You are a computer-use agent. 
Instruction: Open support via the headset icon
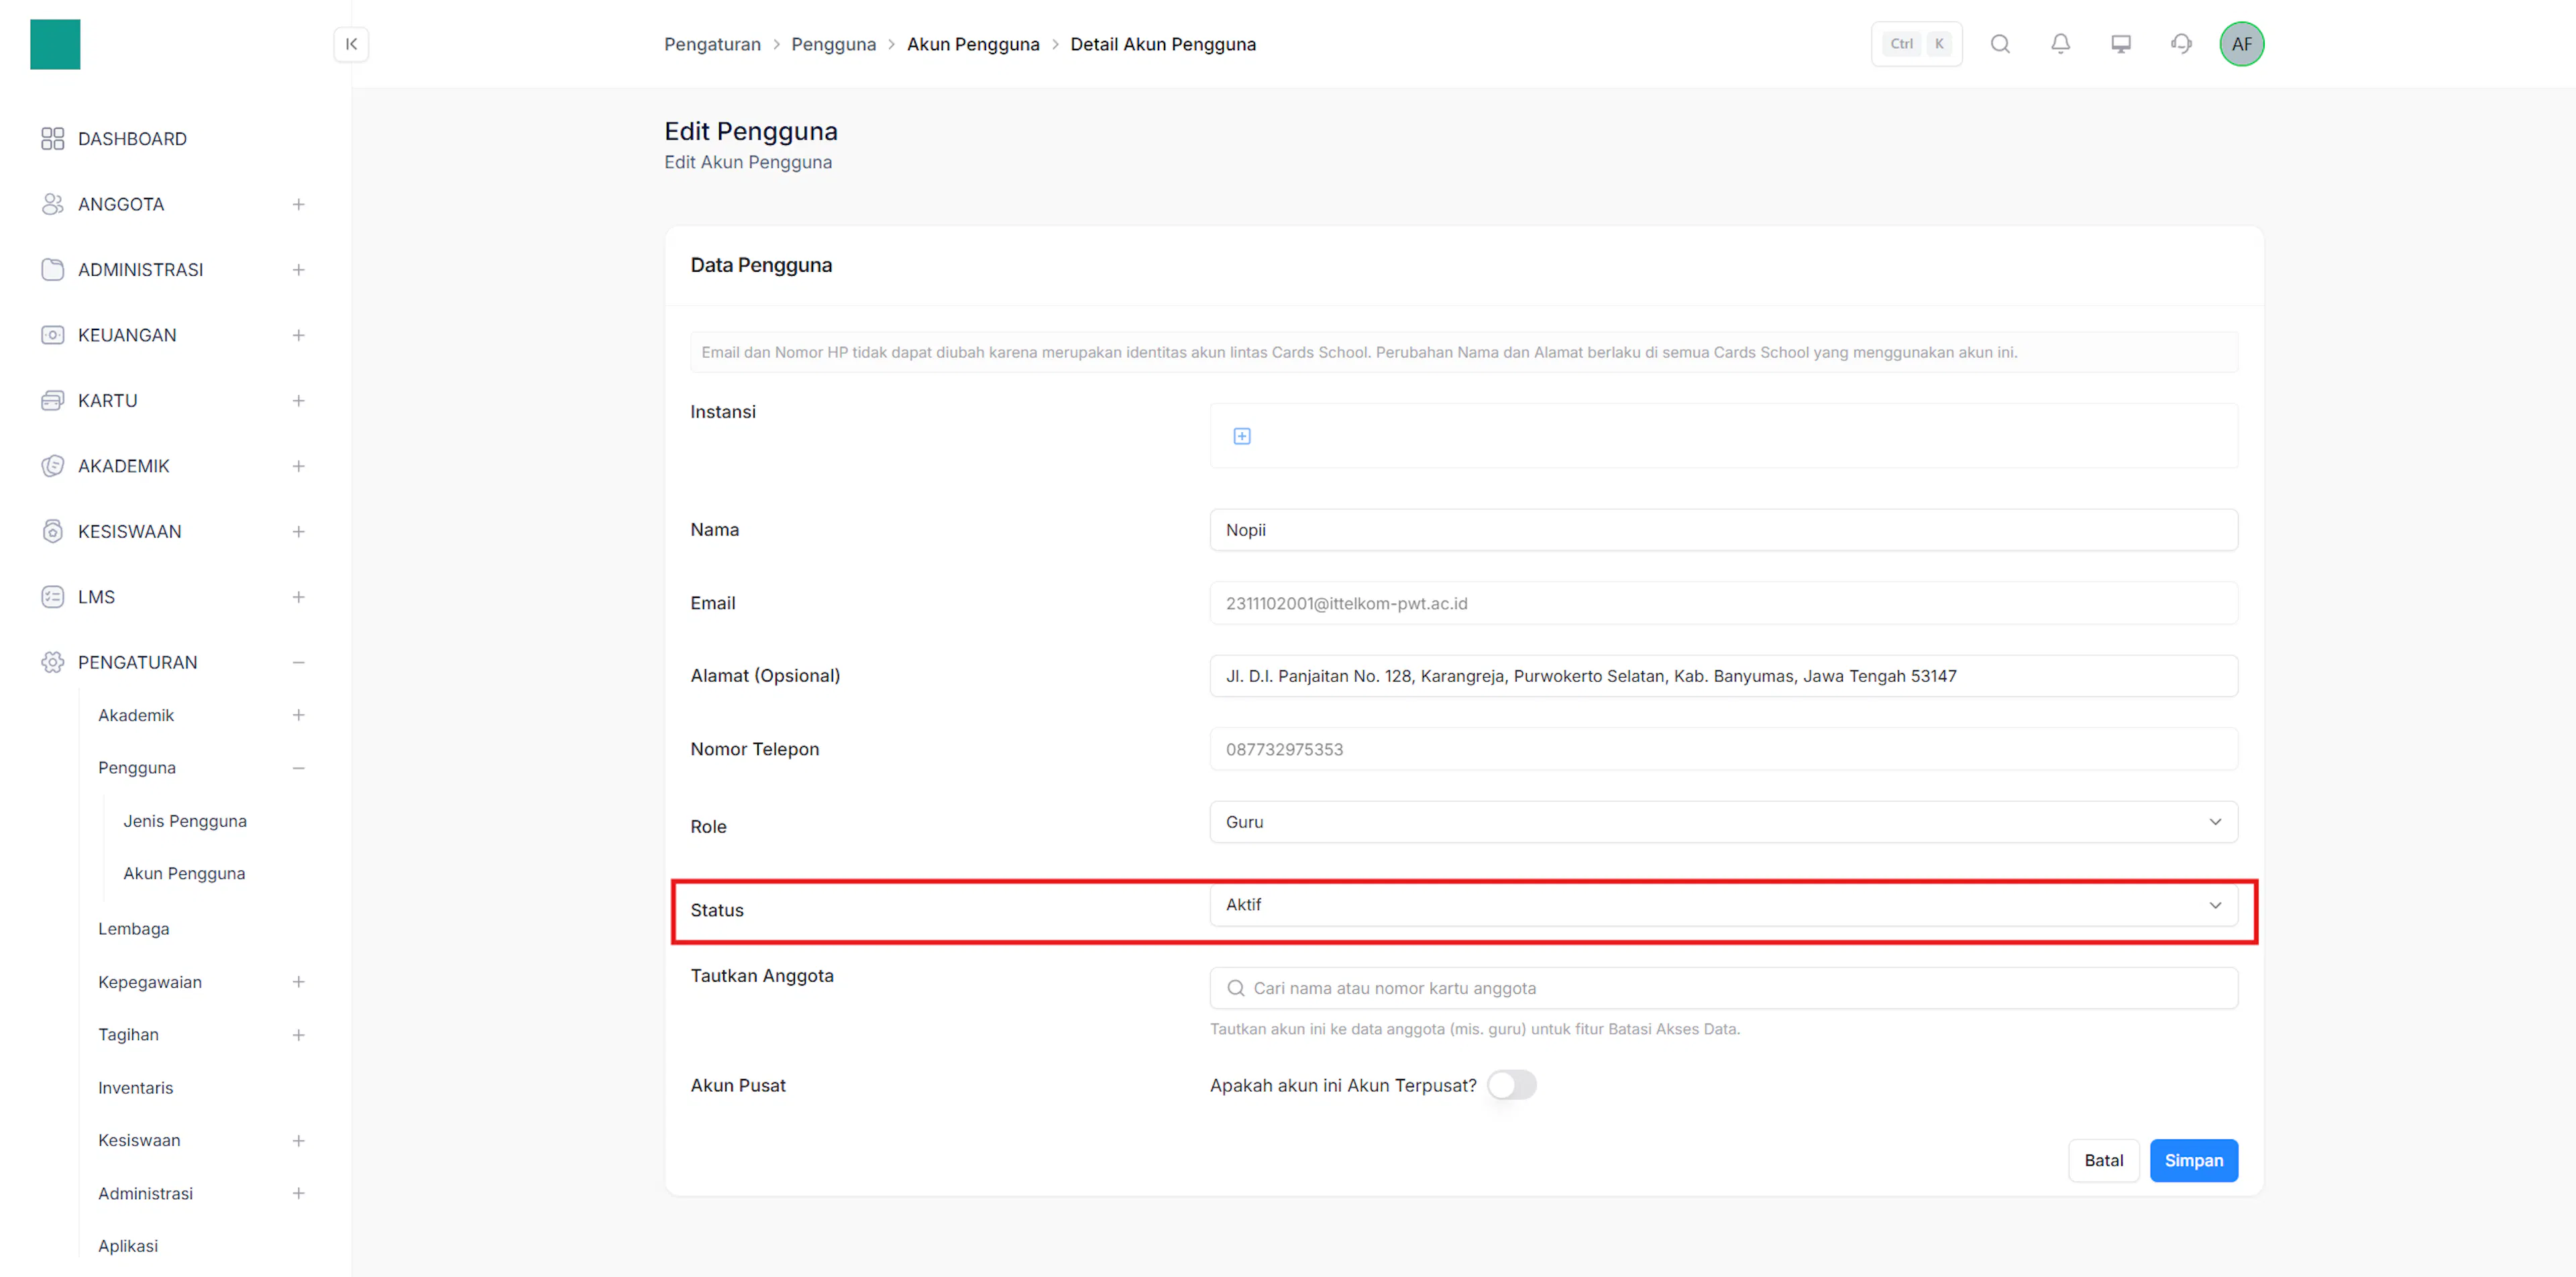[2181, 44]
